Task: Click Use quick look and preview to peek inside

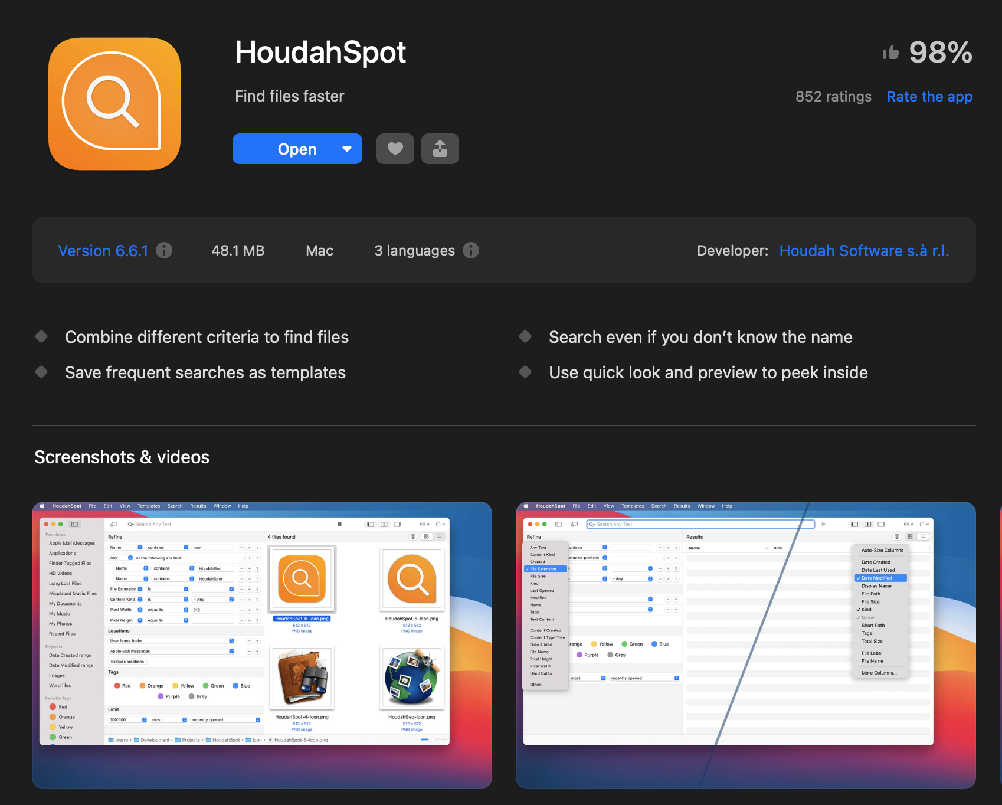Action: coord(708,372)
